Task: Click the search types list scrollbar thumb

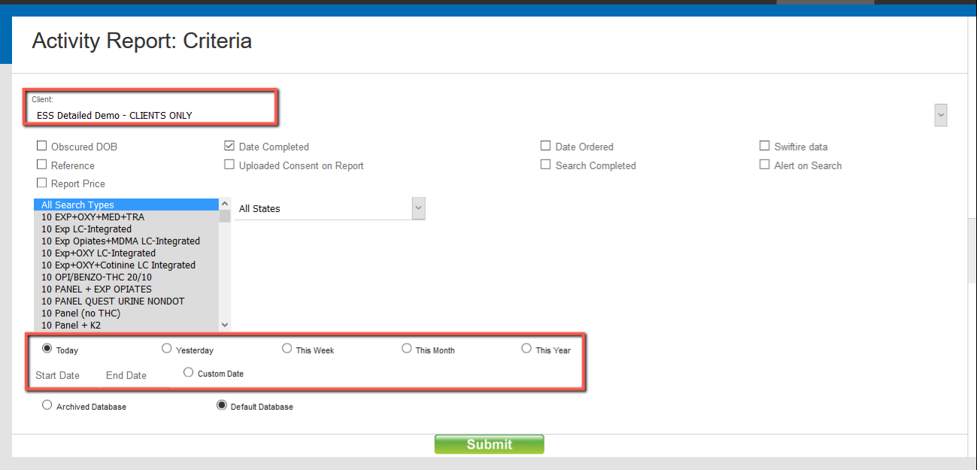Action: click(225, 217)
